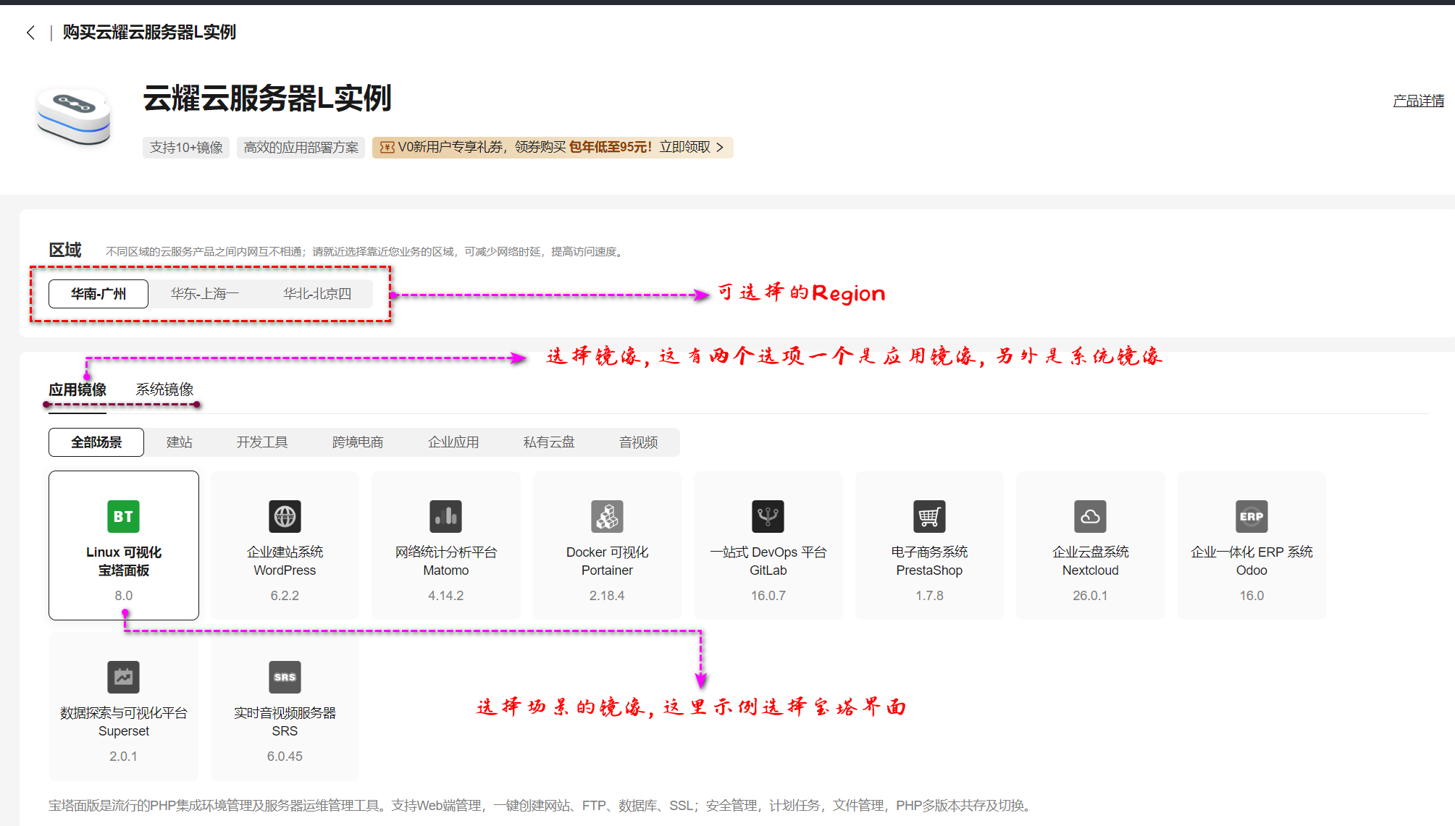Viewport: 1455px width, 826px height.
Task: Switch to 系统镜像 tab
Action: pyautogui.click(x=164, y=389)
